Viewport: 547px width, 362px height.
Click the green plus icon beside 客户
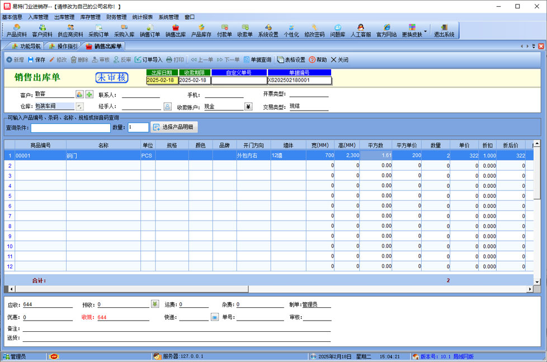click(89, 94)
